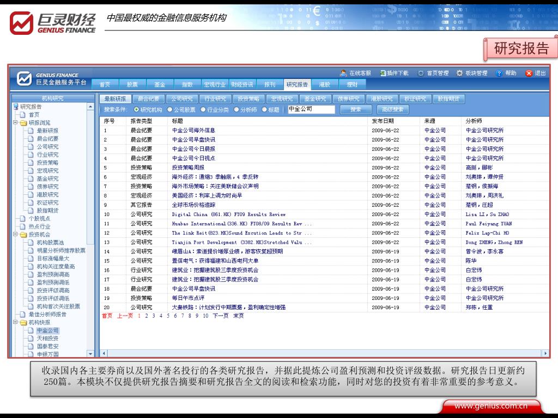Screen dimensions: 558x418
Task: Click horizontal scrollbar left arrow
Action: (104, 353)
